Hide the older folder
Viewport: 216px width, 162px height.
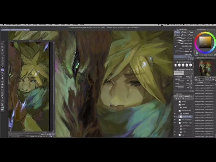tap(175, 132)
